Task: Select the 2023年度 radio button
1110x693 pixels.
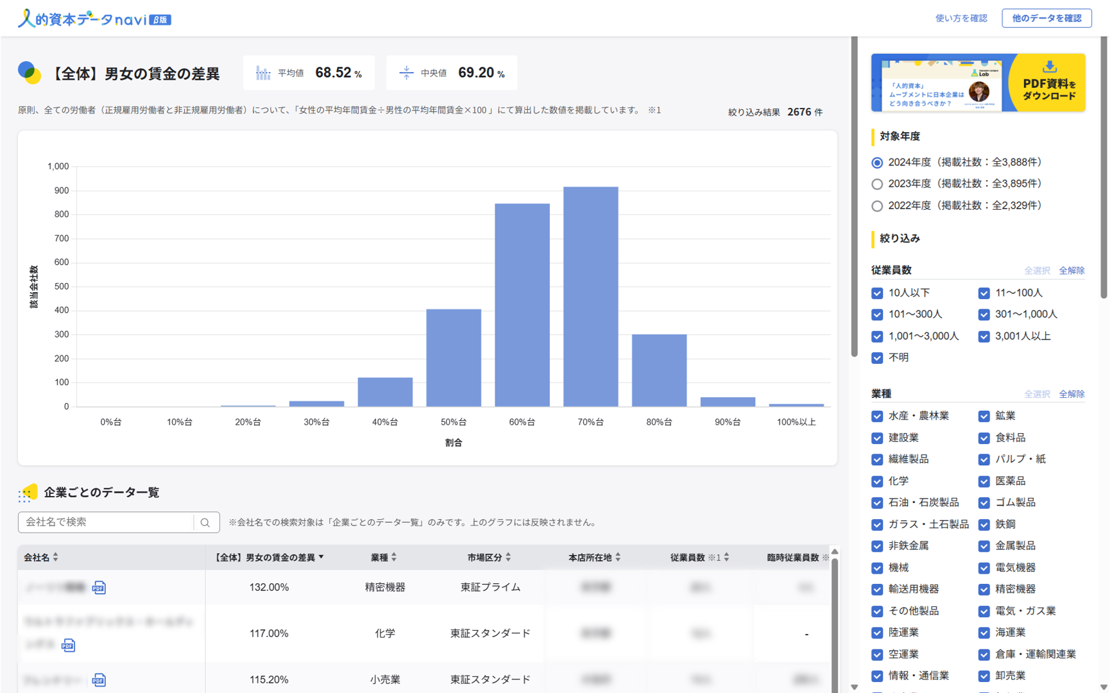Action: [x=877, y=184]
